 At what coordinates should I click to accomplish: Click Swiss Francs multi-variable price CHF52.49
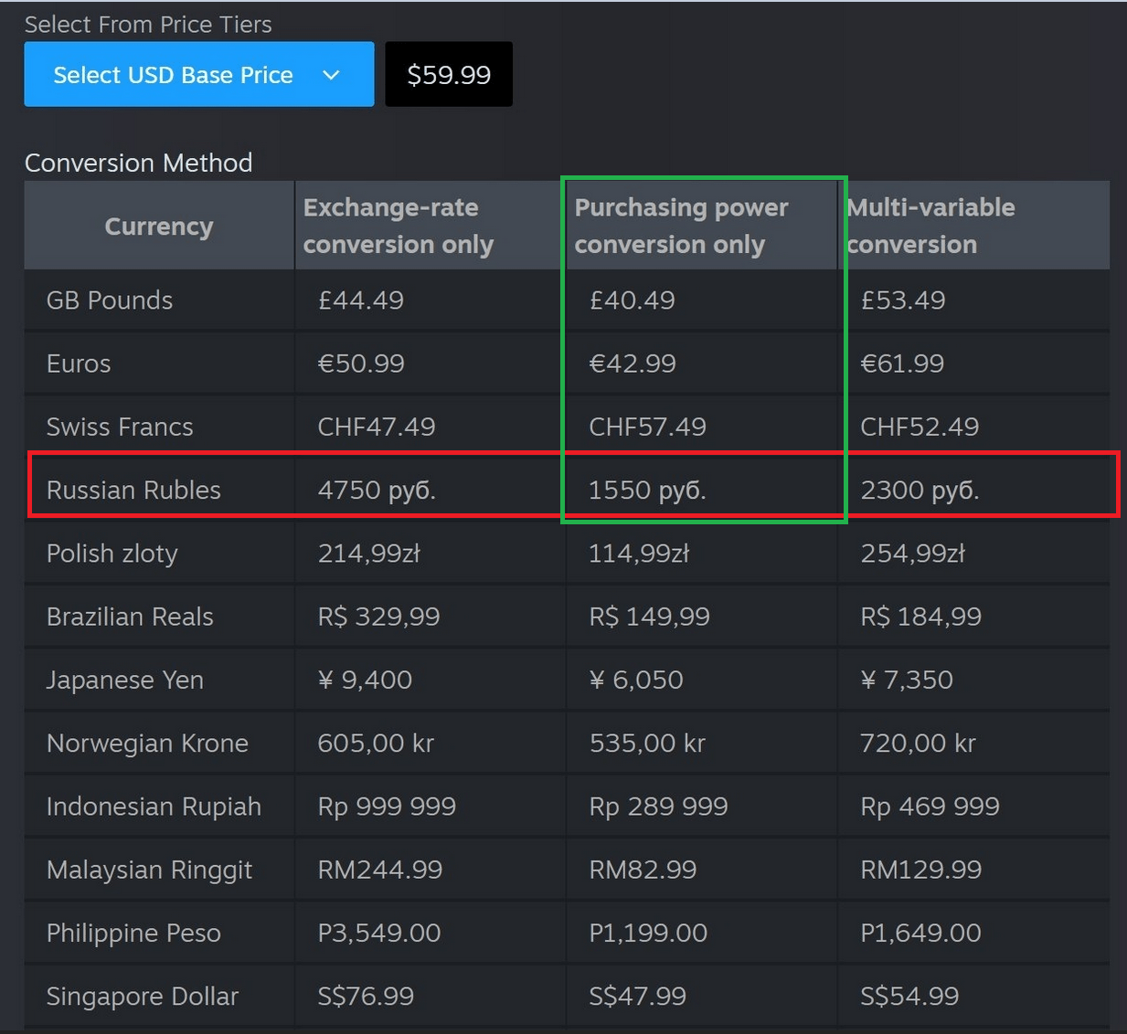tap(920, 427)
